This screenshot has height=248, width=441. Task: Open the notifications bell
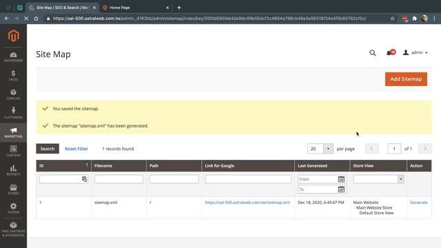pyautogui.click(x=391, y=52)
